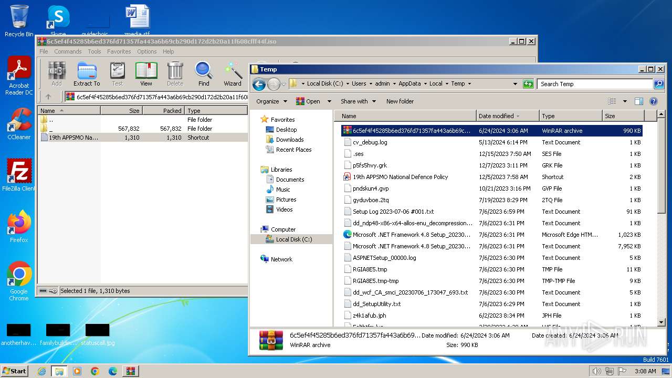Select Downloads in Favorites
672x378 pixels.
click(x=290, y=140)
